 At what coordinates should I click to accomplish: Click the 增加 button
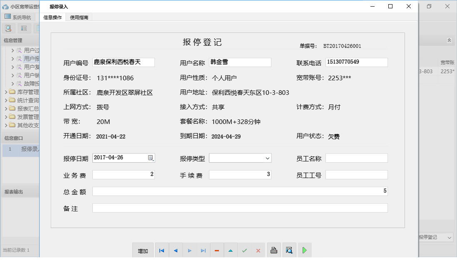pyautogui.click(x=143, y=250)
